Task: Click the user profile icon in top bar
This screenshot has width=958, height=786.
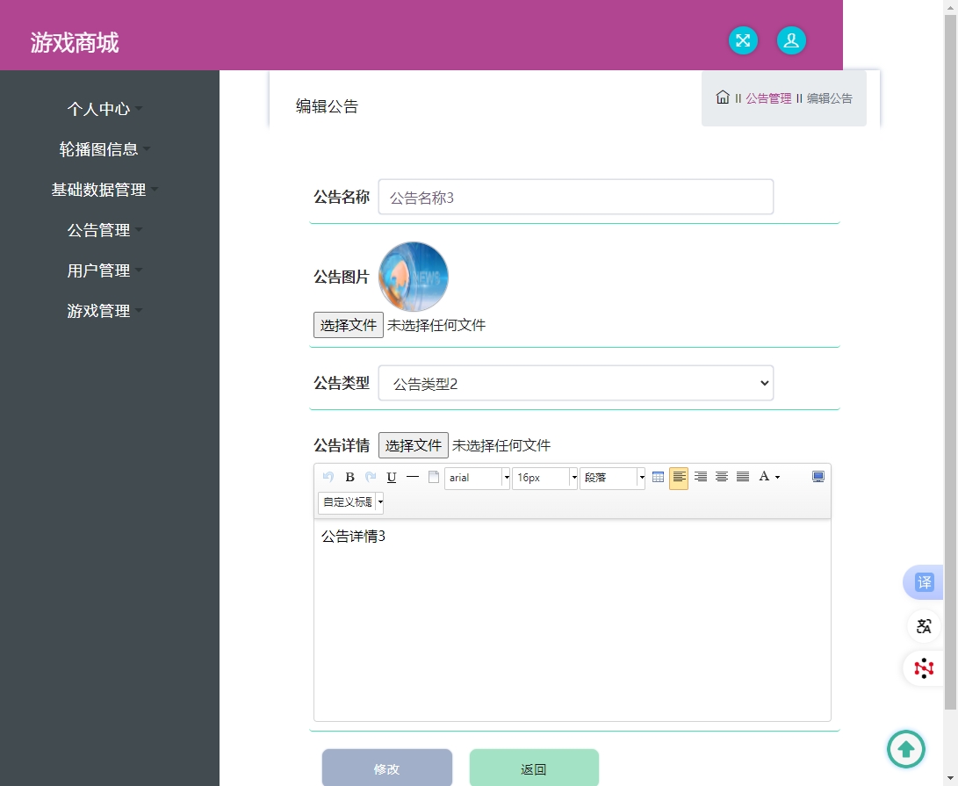Action: click(790, 40)
